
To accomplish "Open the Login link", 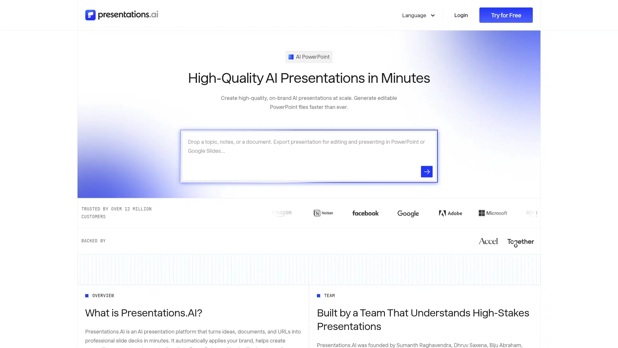I will 461,15.
